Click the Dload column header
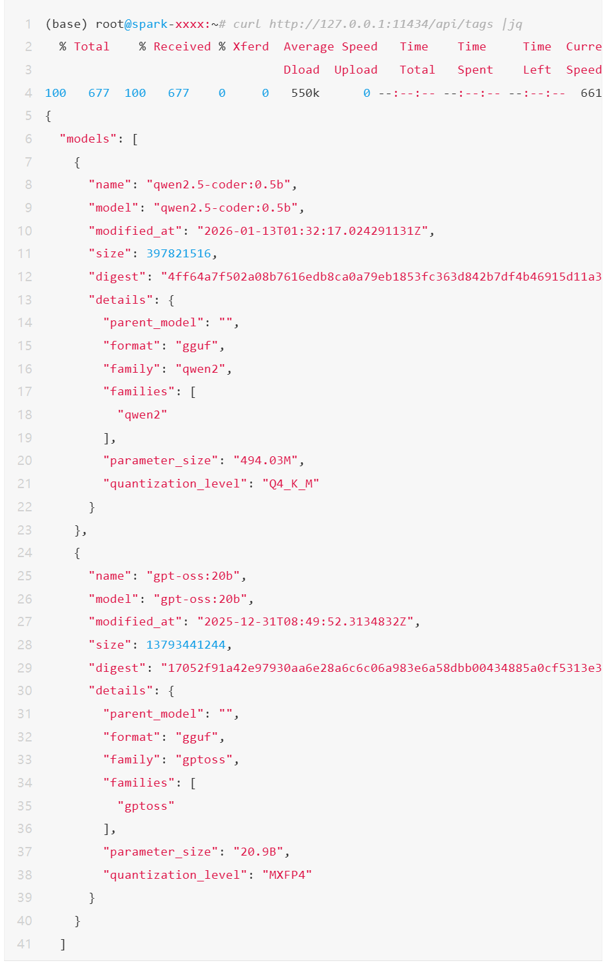Image resolution: width=607 pixels, height=967 pixels. (302, 70)
